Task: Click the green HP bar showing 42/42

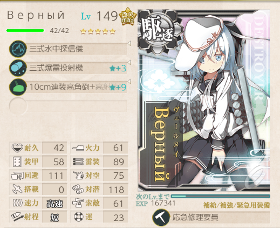Action: [25, 31]
